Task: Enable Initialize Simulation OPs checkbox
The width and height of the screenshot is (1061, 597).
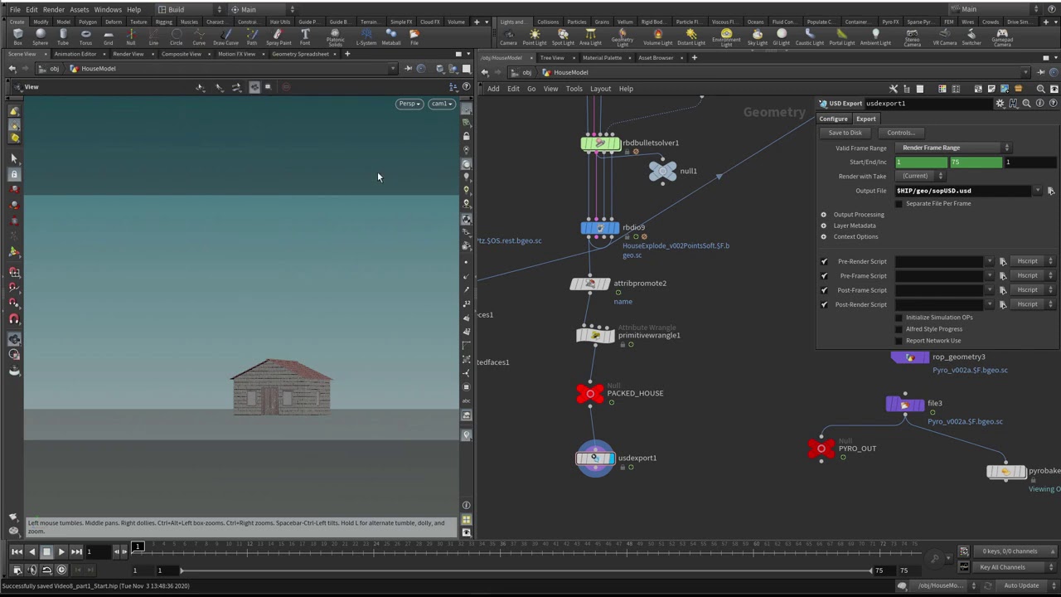Action: click(x=899, y=318)
